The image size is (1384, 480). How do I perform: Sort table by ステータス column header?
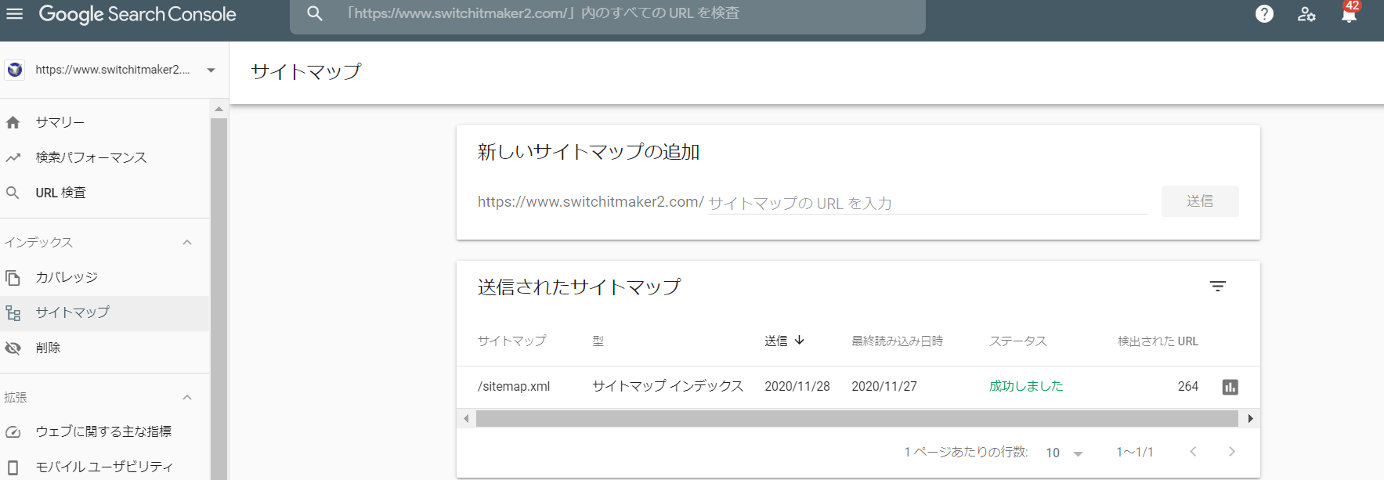pyautogui.click(x=1018, y=341)
